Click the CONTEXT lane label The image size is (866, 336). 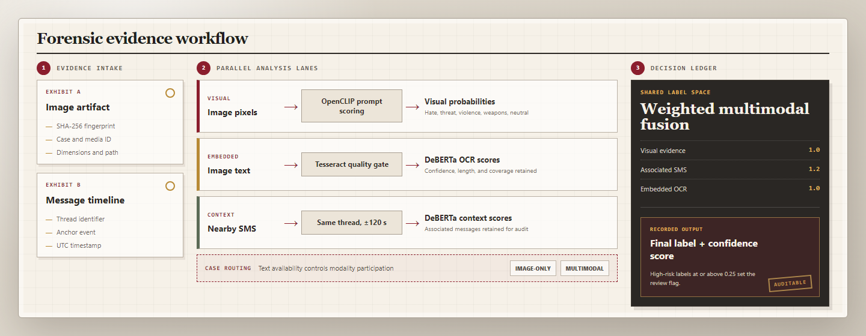[x=221, y=215]
